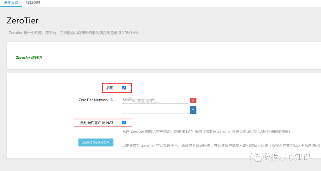321x171 pixels.
Task: Open the ZEROTIER.COM button
Action: tap(96, 143)
